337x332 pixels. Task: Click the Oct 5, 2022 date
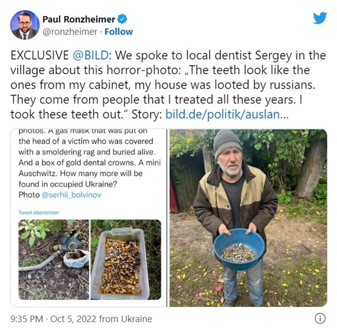[x=73, y=319]
